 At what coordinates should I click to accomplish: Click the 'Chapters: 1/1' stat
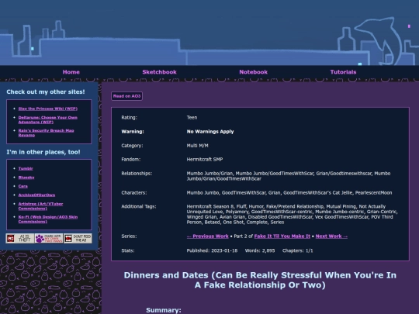tap(297, 250)
